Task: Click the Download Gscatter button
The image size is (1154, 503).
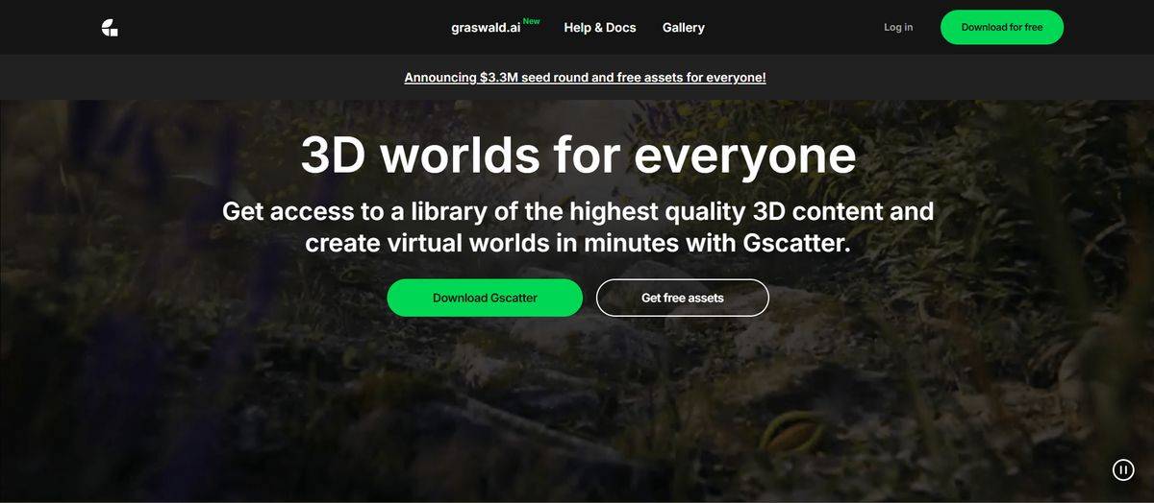Action: point(485,298)
